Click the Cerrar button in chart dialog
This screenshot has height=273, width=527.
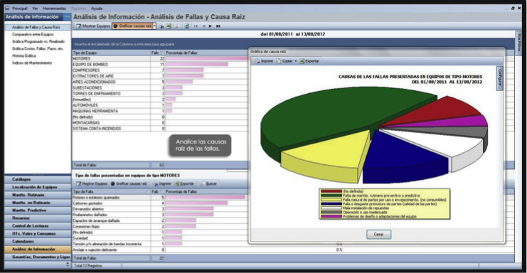point(379,235)
